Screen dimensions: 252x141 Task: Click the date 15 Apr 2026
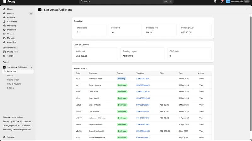[x=184, y=118]
